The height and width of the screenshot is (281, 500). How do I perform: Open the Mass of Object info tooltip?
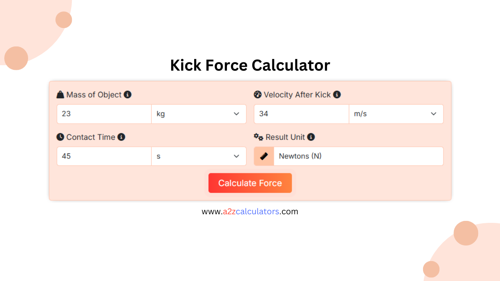click(128, 94)
